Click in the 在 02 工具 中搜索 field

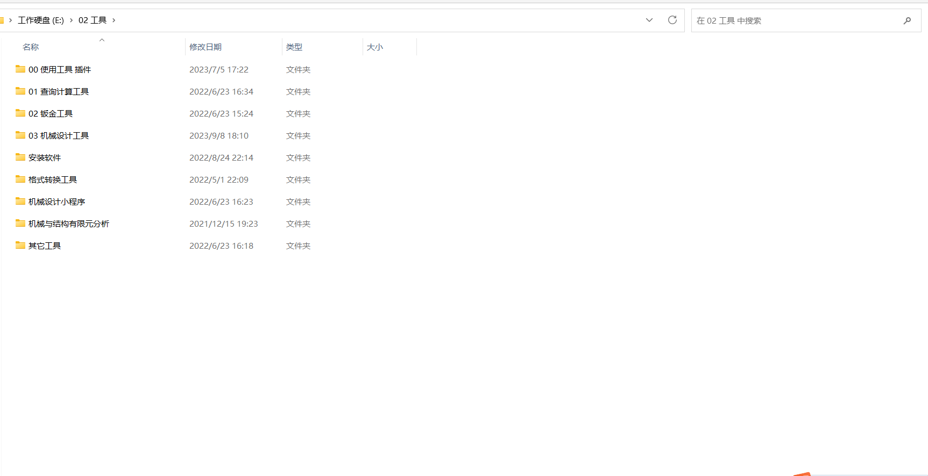[x=796, y=20]
